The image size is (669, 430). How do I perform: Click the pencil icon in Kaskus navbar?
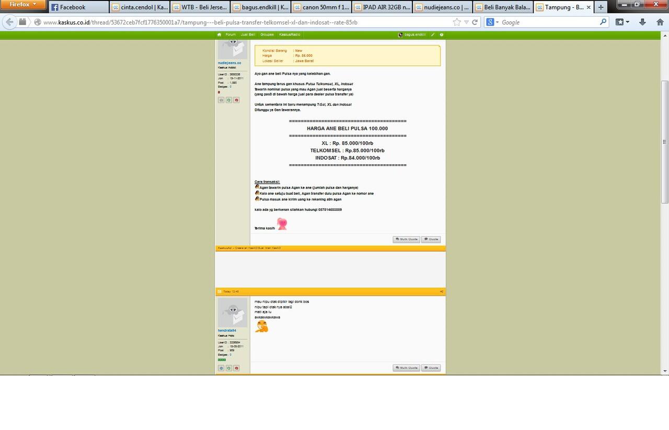433,34
